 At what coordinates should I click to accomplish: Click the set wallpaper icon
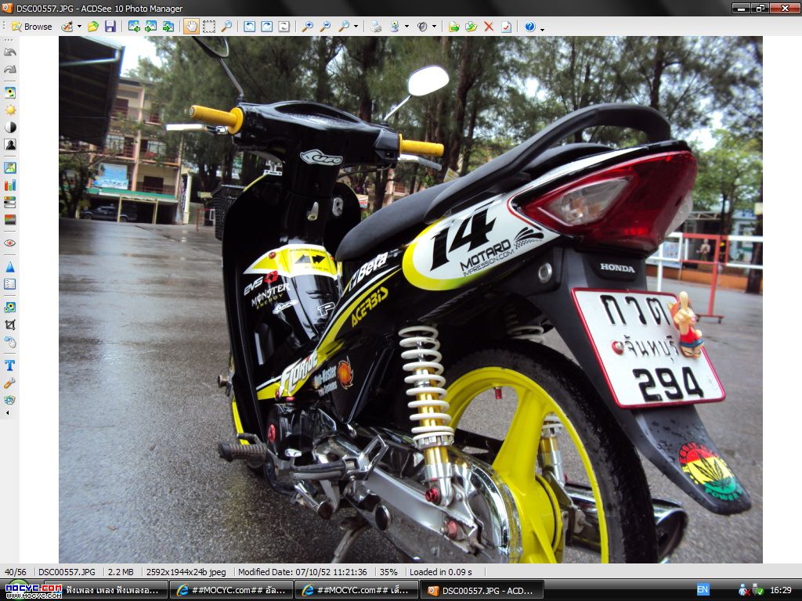coord(395,27)
